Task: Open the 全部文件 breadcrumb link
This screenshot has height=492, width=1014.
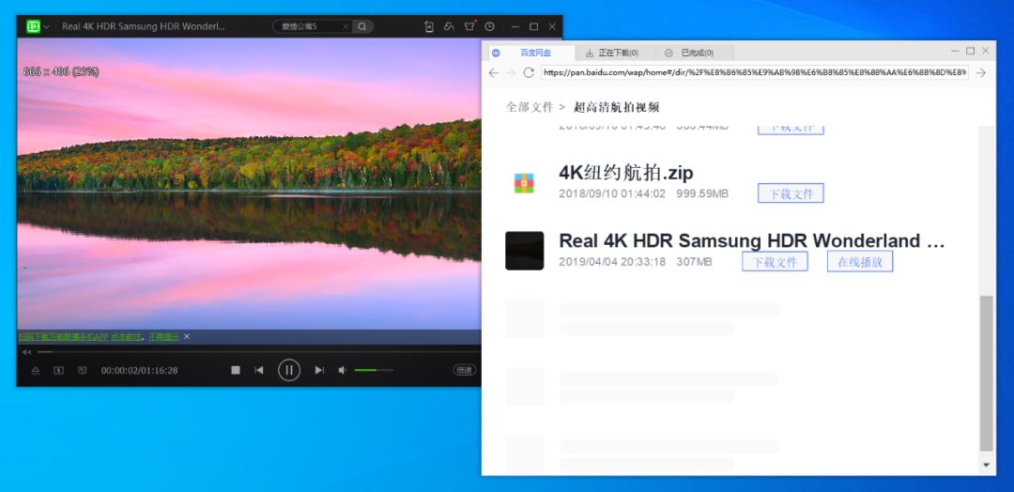Action: (x=530, y=107)
